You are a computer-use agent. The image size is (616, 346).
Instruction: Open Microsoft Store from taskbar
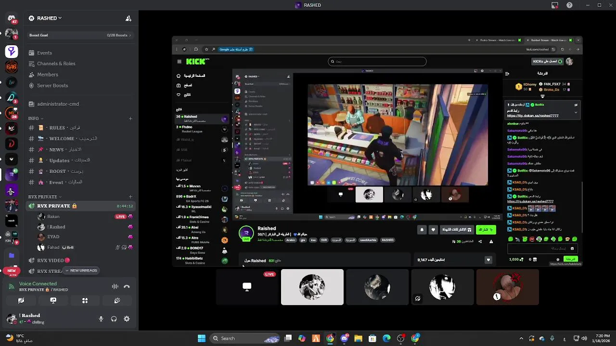coord(372,338)
